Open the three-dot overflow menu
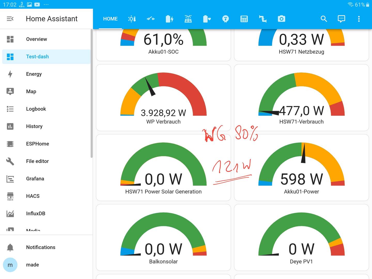 pos(359,19)
